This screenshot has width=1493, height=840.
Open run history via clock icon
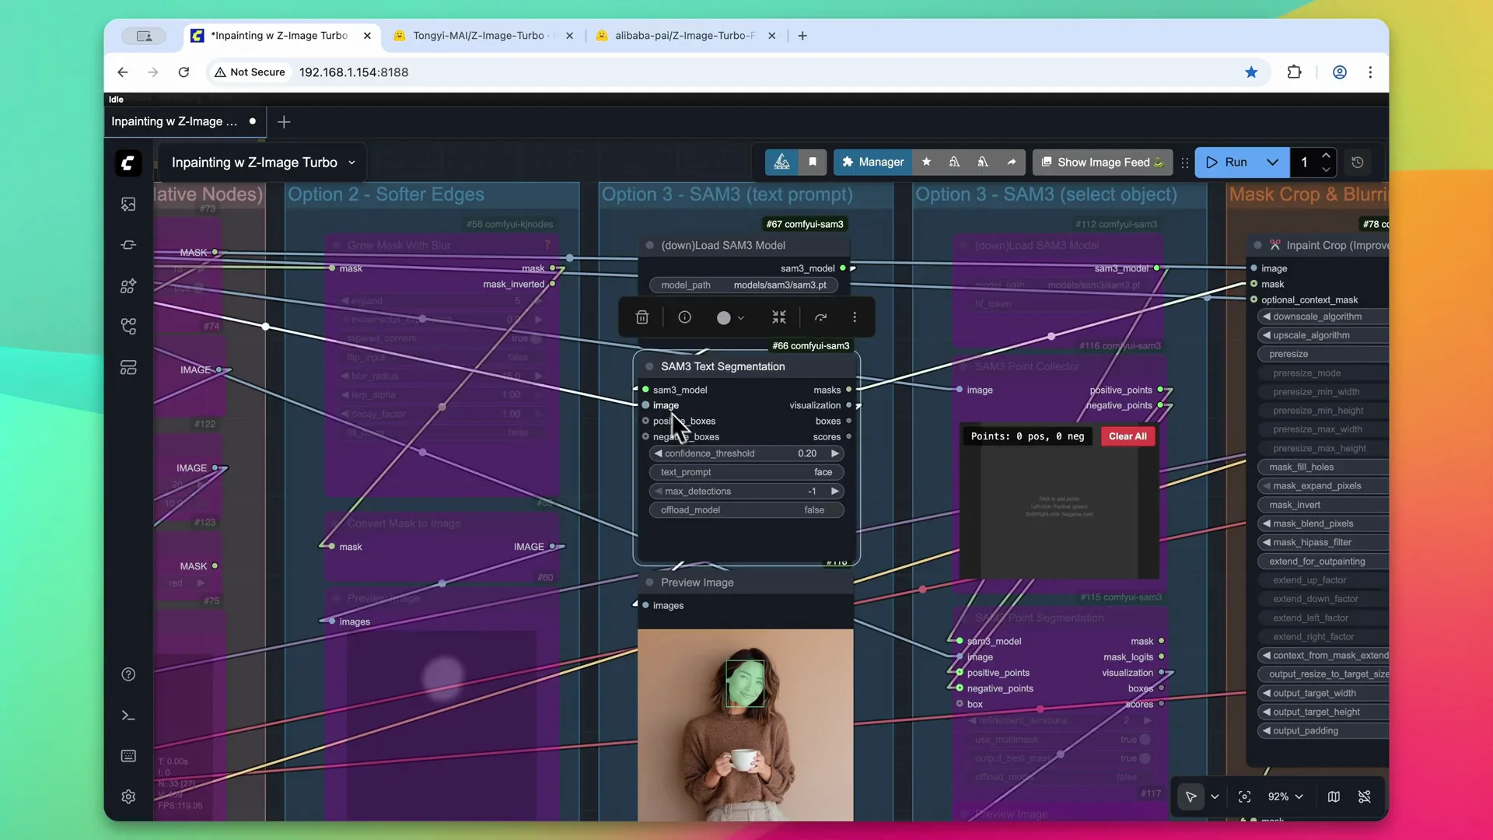1359,163
